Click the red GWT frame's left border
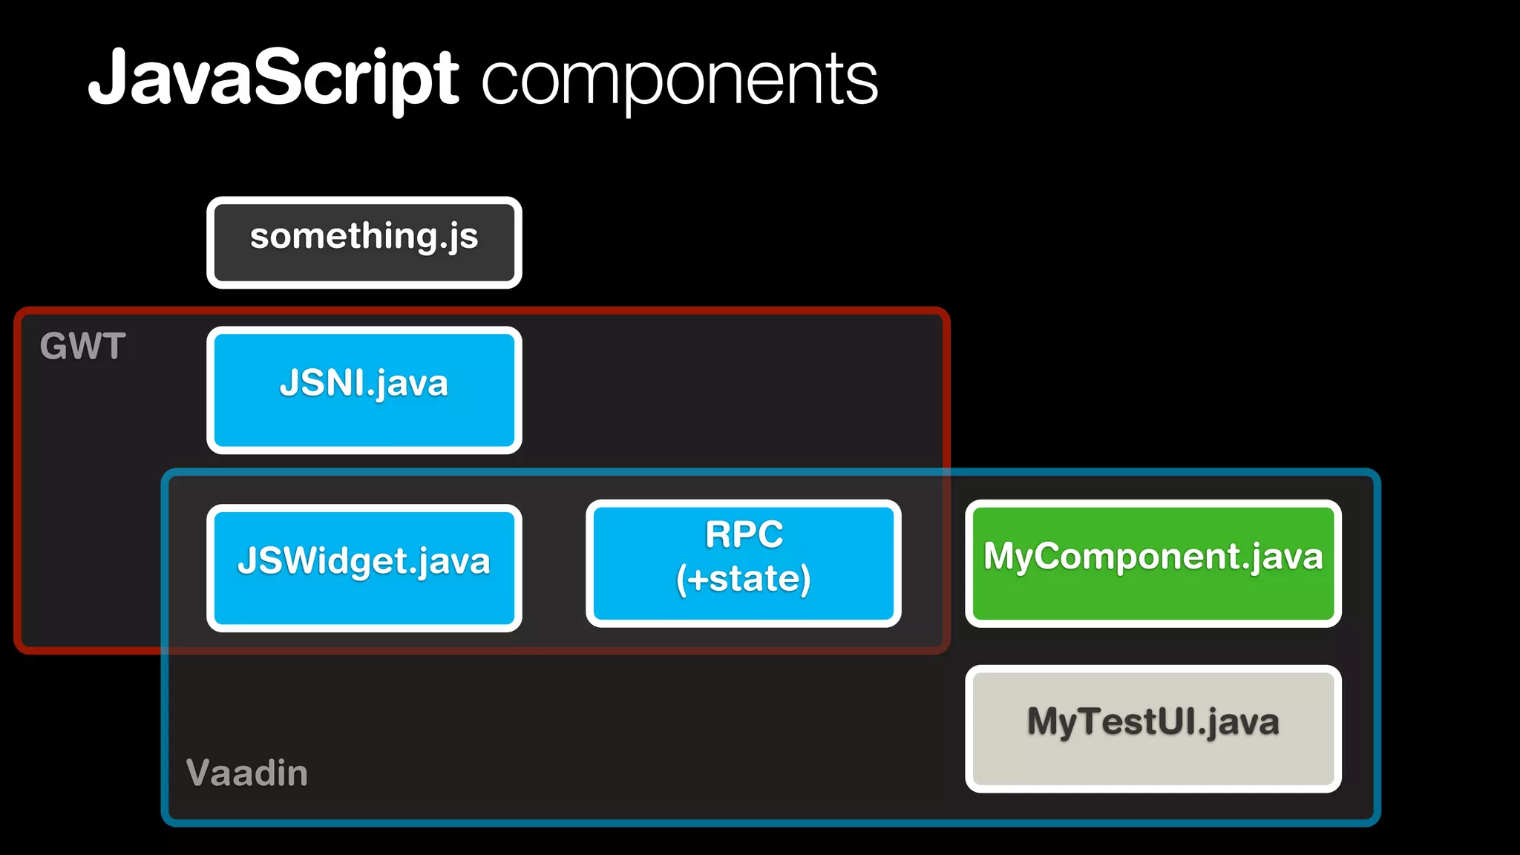1520x855 pixels. tap(18, 482)
